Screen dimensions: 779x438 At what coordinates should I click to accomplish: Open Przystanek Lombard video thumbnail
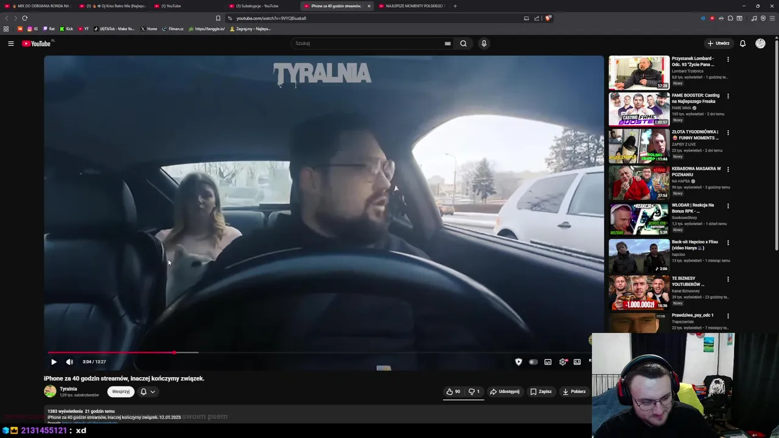pos(639,72)
